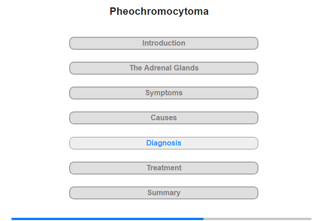323x221 pixels.
Task: Pick Causes in the topic menu
Action: (164, 118)
